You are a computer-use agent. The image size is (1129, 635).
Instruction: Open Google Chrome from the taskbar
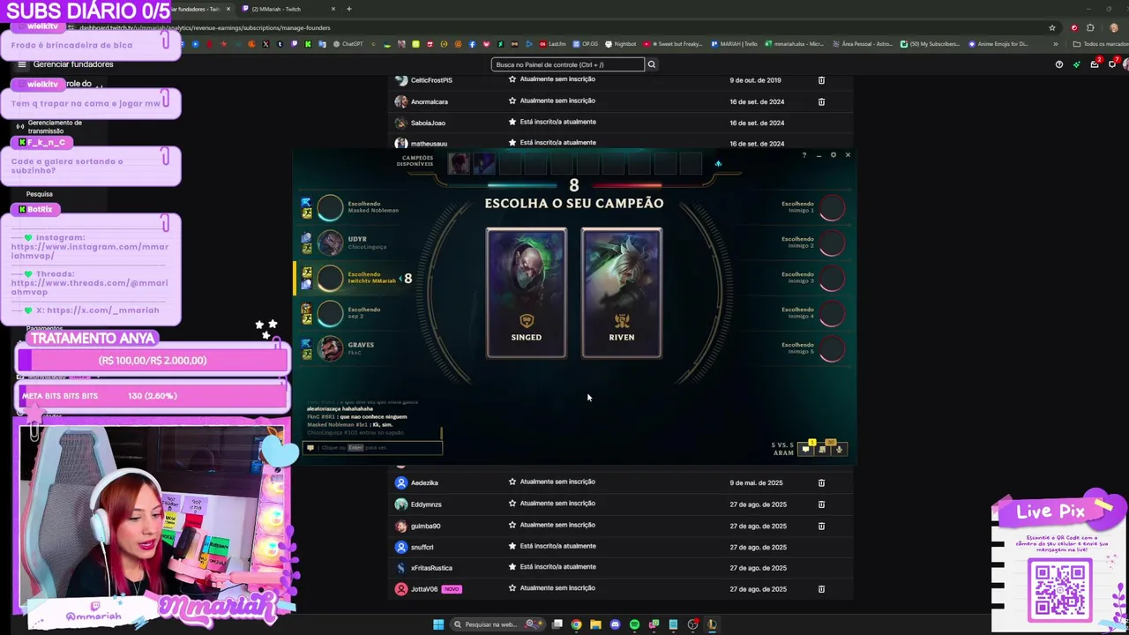(576, 624)
